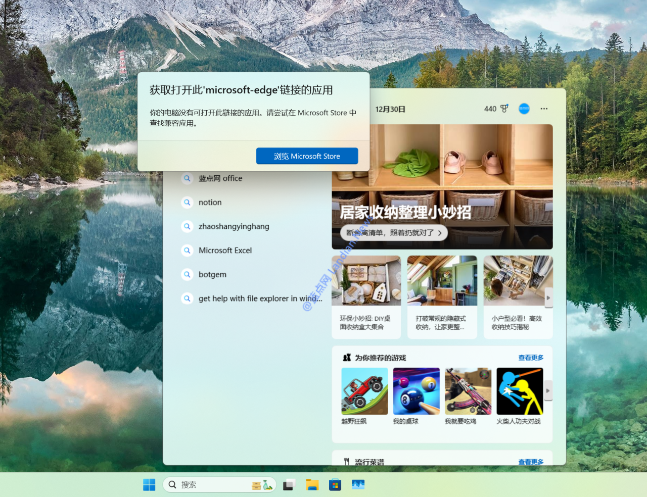The width and height of the screenshot is (647, 497).
Task: Open the "环保小妙招: DIY桌面收纳盒大集合" card
Action: pos(366,297)
